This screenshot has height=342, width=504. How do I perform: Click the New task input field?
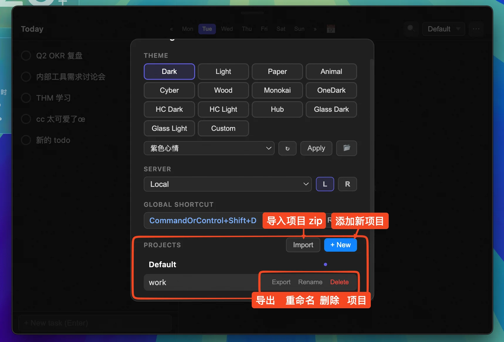point(95,323)
